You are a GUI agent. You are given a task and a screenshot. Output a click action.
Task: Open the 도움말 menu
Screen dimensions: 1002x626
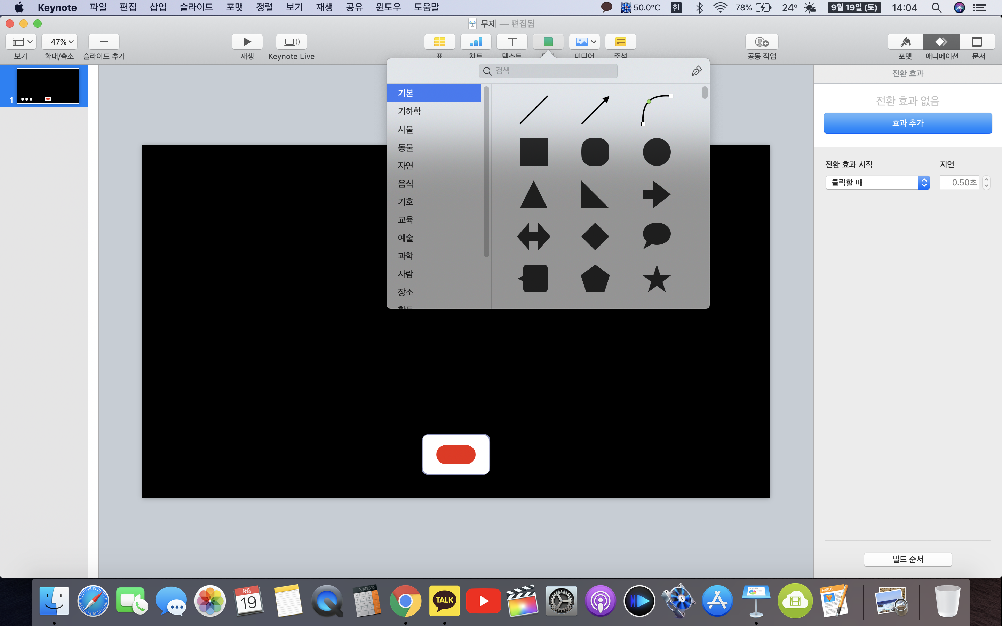[x=427, y=7]
